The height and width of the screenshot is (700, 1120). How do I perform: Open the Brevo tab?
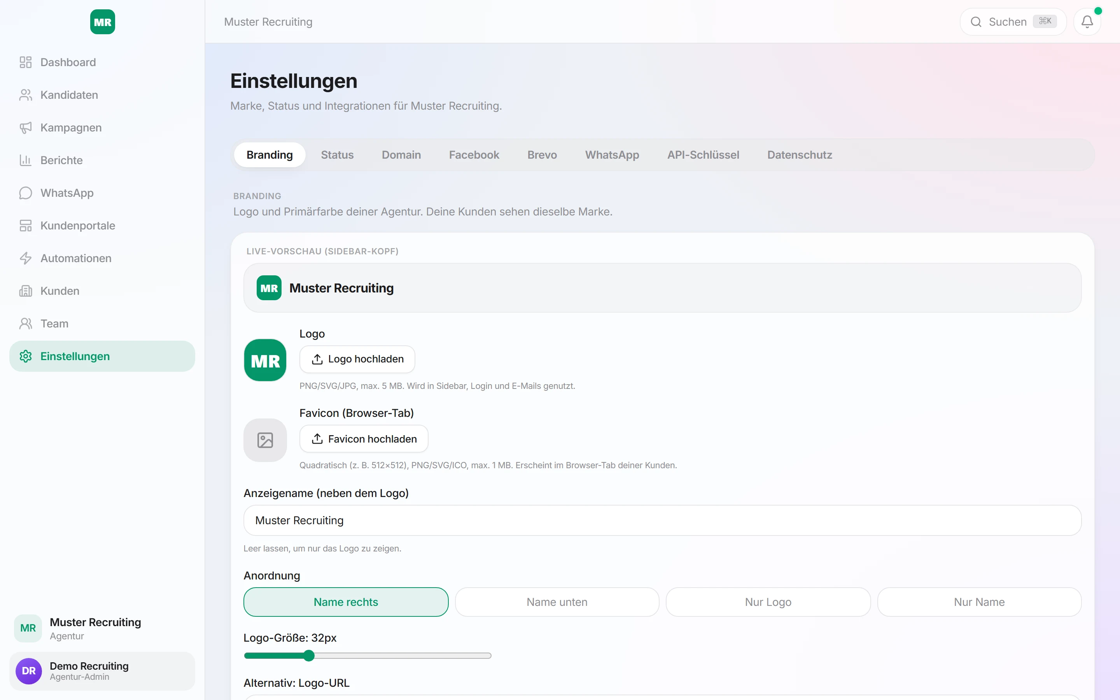(x=542, y=155)
